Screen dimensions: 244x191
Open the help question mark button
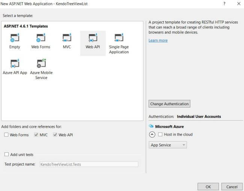[x=224, y=4]
